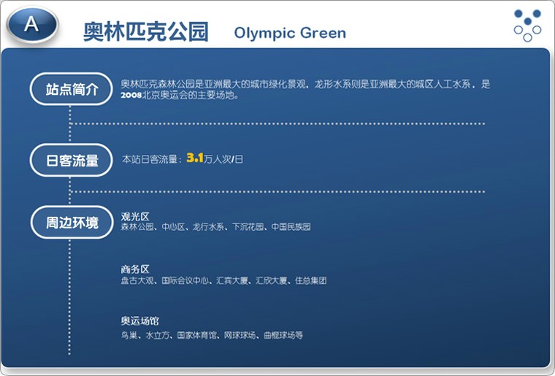555x376 pixels.
Task: Click the six-dot logo in corner
Action: pyautogui.click(x=527, y=26)
